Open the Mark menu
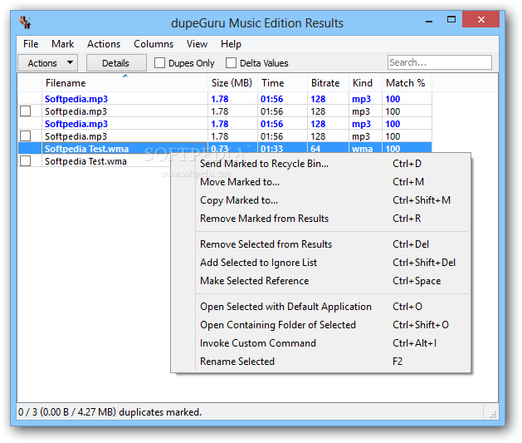The image size is (522, 443). click(62, 44)
